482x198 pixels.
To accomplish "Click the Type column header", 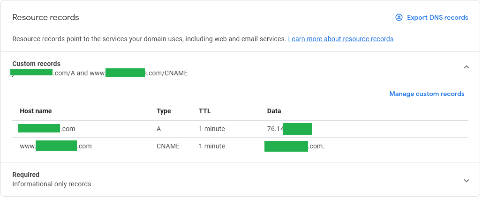I will click(x=164, y=111).
